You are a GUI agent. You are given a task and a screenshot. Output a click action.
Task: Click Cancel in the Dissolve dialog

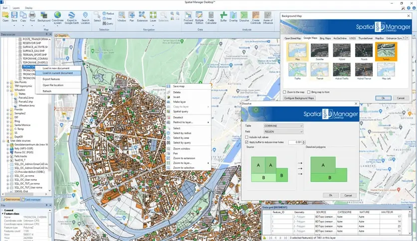pos(348,195)
